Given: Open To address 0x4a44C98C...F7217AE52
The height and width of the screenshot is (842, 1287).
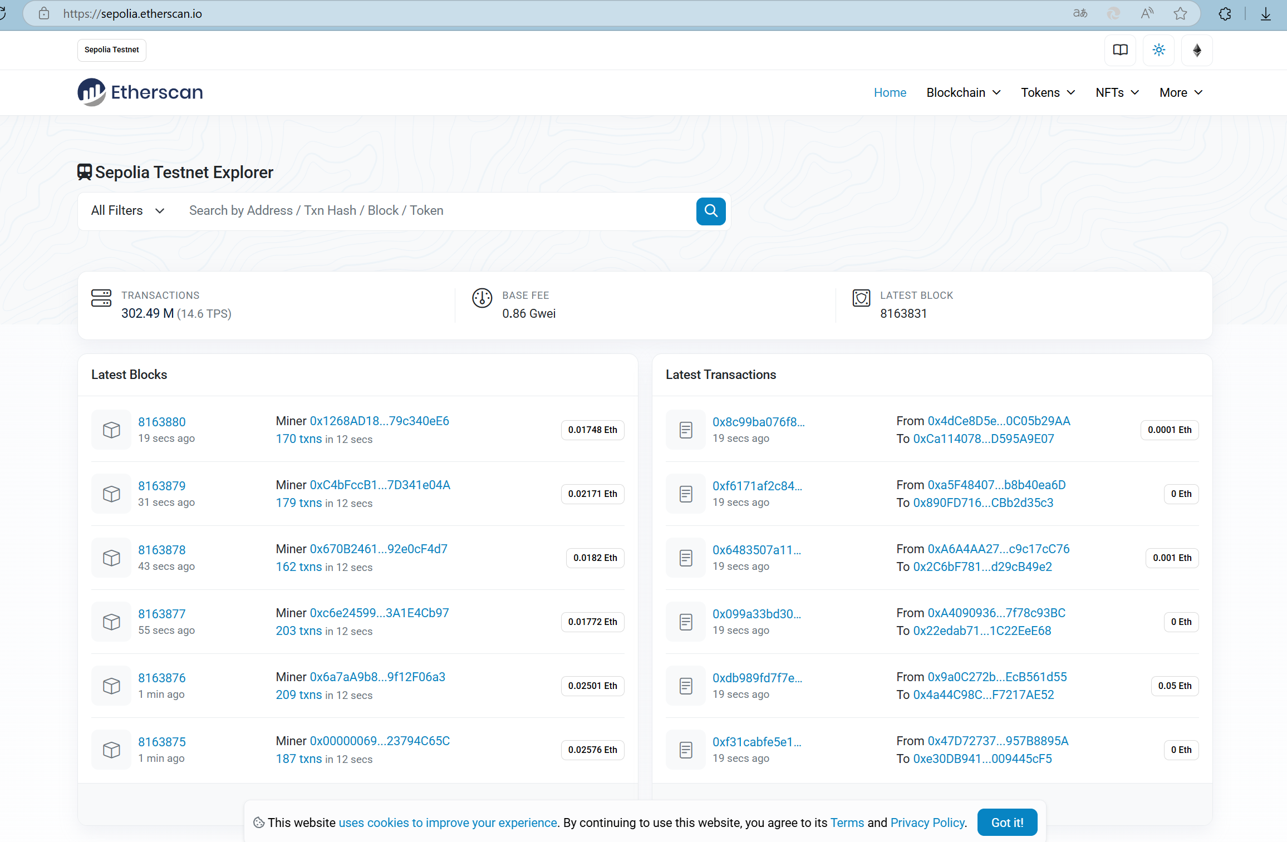Looking at the screenshot, I should pyautogui.click(x=984, y=695).
